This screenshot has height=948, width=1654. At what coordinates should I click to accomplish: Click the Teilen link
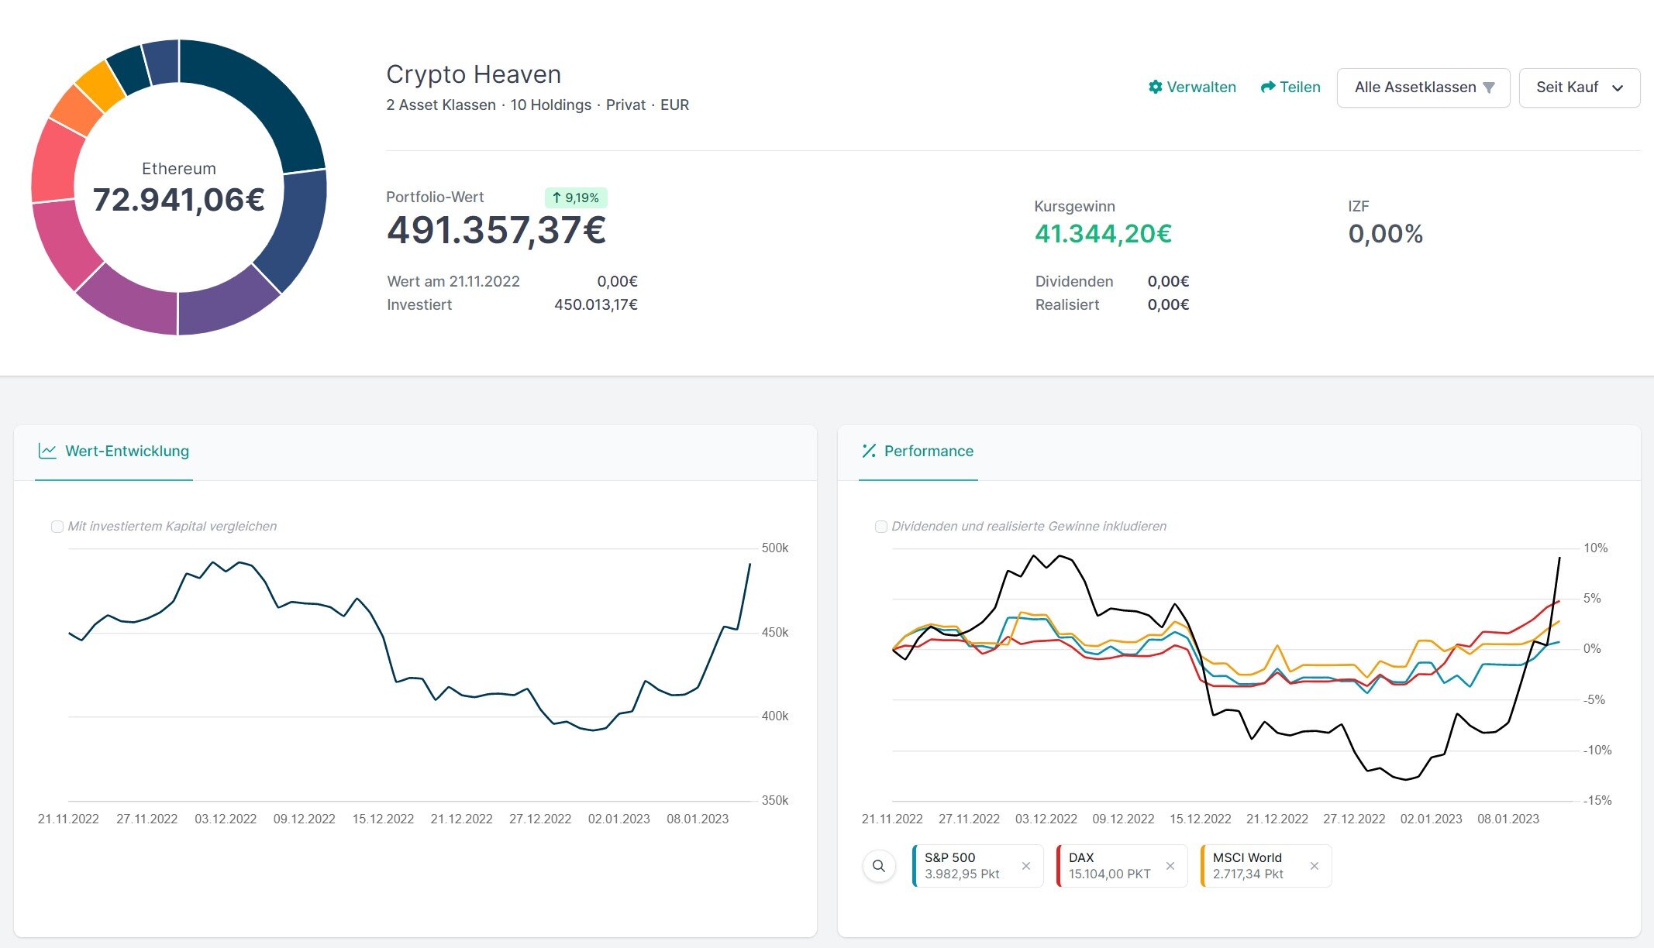1300,87
